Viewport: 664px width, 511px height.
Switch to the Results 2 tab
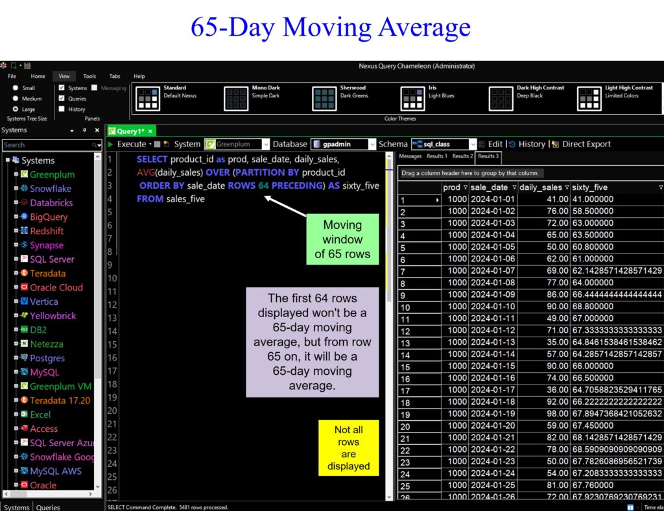pyautogui.click(x=462, y=156)
